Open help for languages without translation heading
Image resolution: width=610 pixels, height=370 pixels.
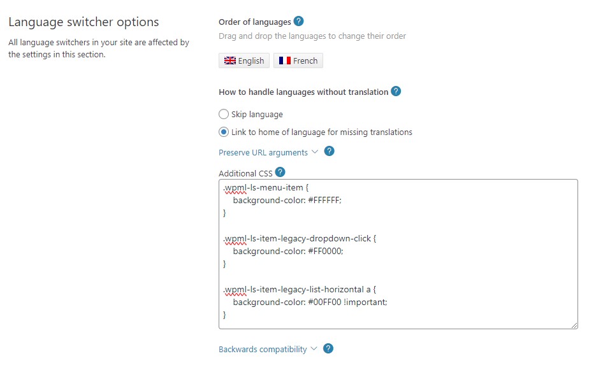tap(396, 91)
